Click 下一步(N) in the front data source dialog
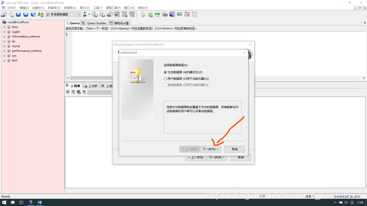367x206 pixels. [x=211, y=149]
